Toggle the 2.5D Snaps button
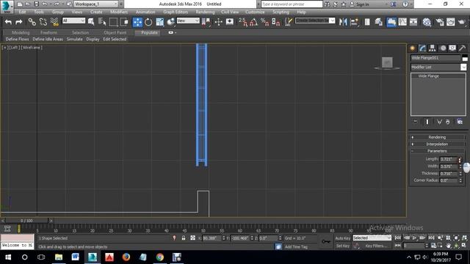Image resolution: width=470 pixels, height=264 pixels. click(x=243, y=22)
